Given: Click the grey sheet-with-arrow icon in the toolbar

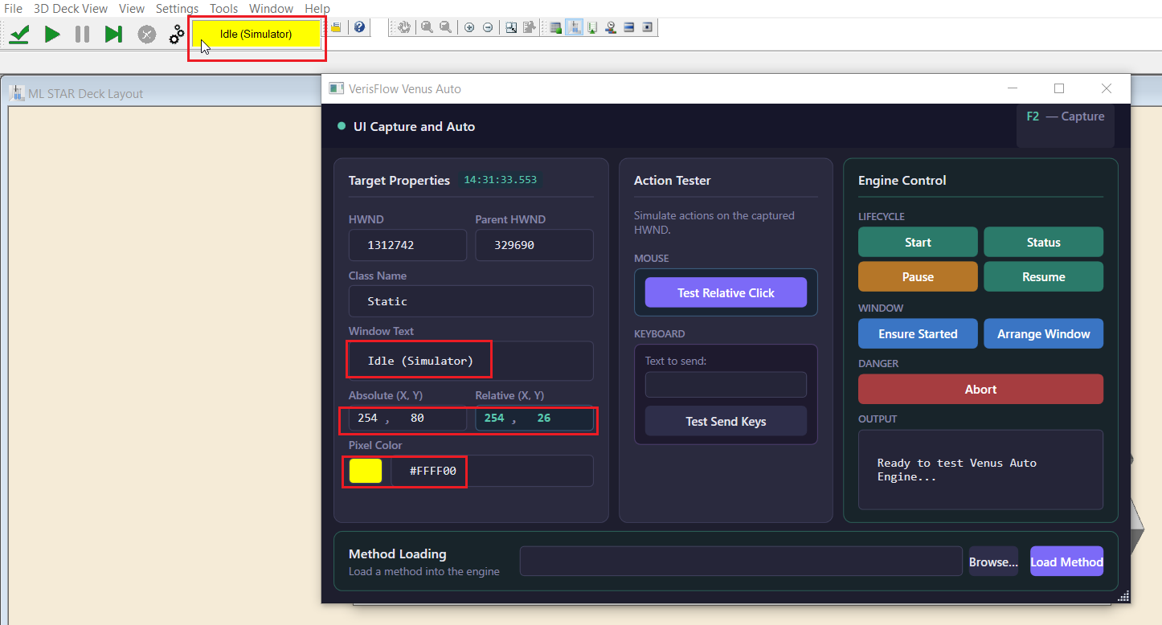Looking at the screenshot, I should pyautogui.click(x=529, y=27).
